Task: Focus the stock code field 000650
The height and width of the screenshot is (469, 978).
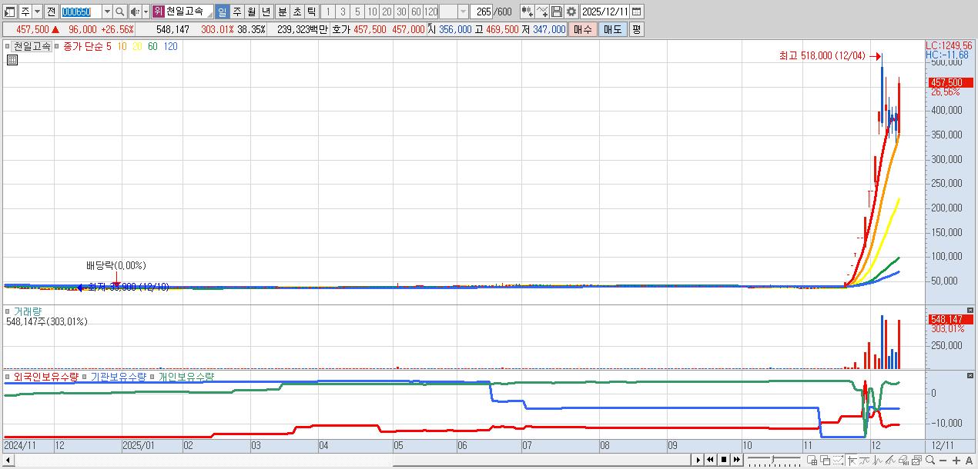Action: coord(80,12)
